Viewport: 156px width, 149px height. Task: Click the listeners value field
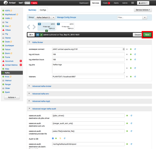(88, 77)
